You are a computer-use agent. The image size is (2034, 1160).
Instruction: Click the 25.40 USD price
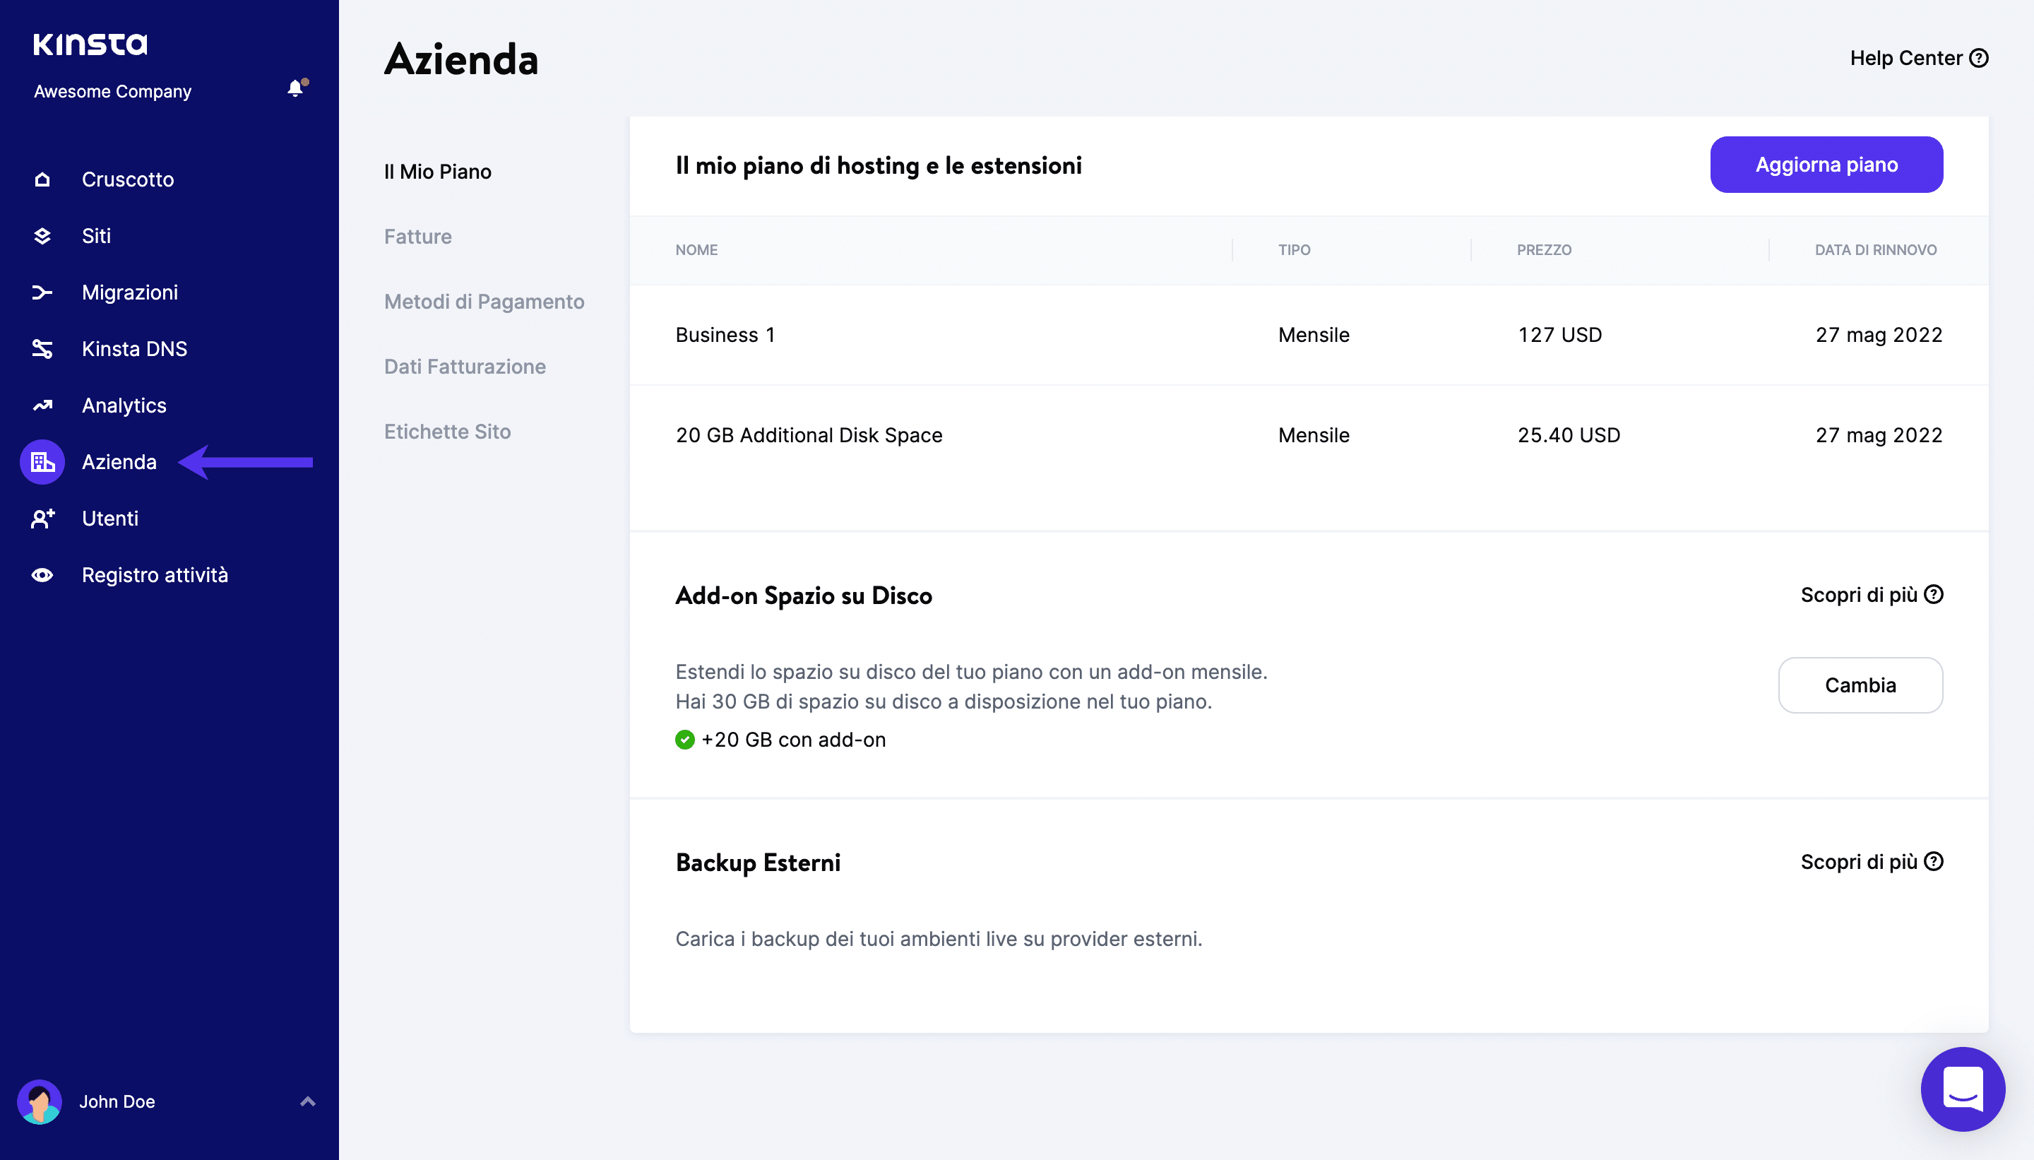[x=1569, y=435]
